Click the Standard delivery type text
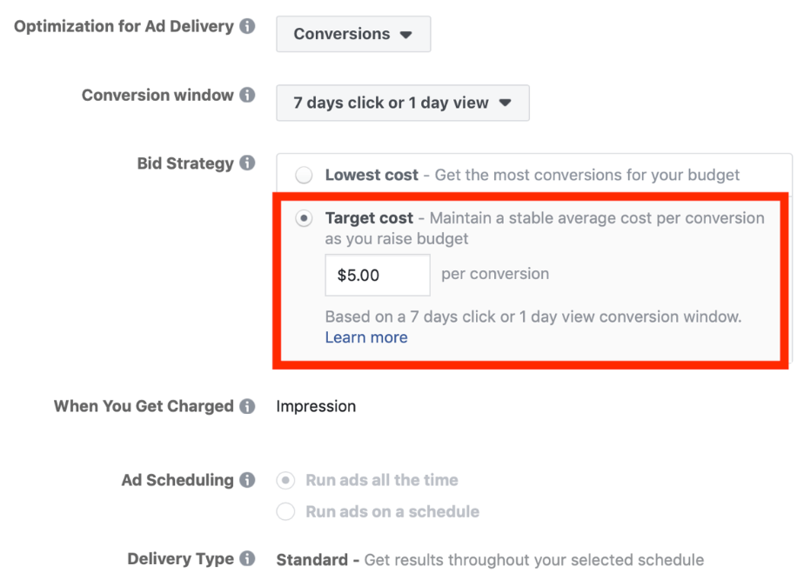The height and width of the screenshot is (573, 797). (311, 559)
